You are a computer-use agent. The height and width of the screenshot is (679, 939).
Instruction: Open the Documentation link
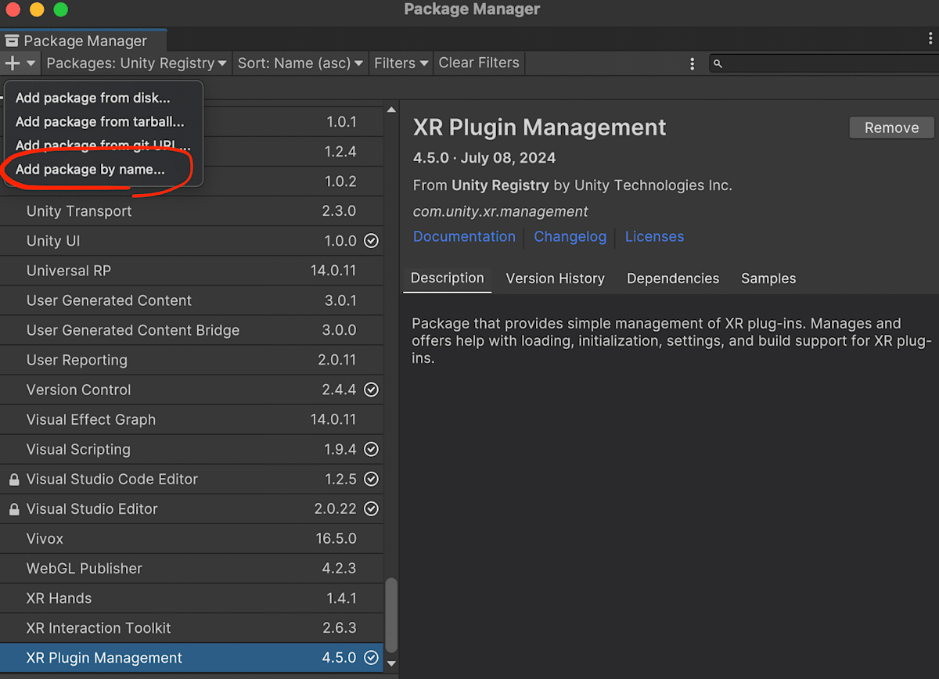coord(464,236)
